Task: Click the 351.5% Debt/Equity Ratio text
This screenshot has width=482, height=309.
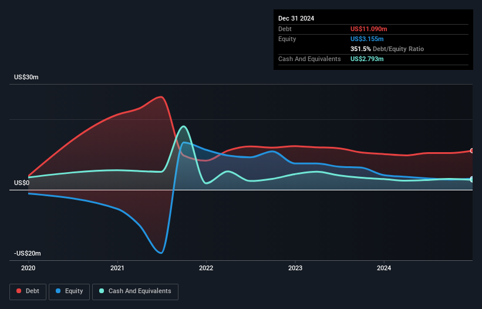Action: pyautogui.click(x=387, y=49)
